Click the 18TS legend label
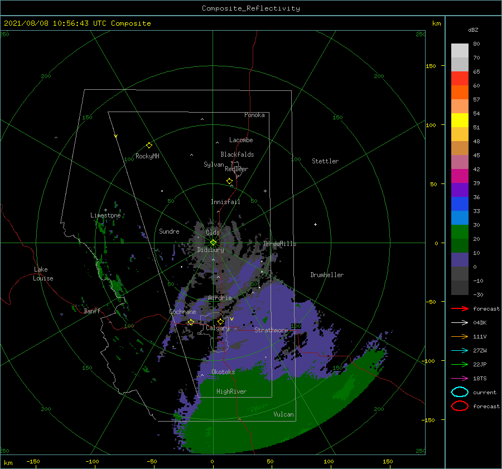Viewport: 502px width, 469px height. [x=480, y=379]
